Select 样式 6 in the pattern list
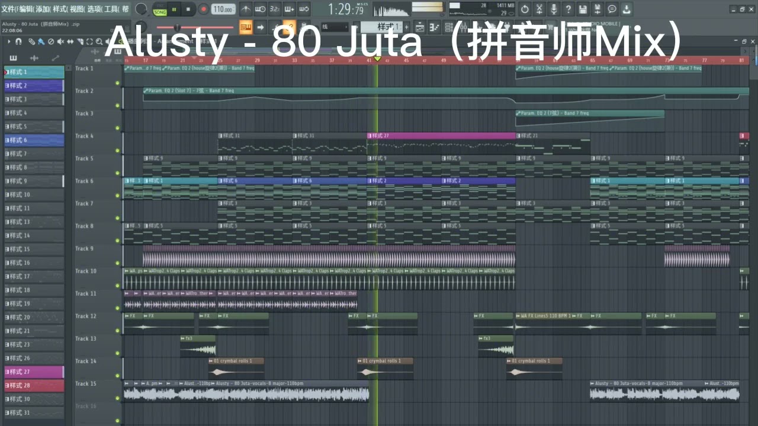The width and height of the screenshot is (758, 426). coord(34,140)
